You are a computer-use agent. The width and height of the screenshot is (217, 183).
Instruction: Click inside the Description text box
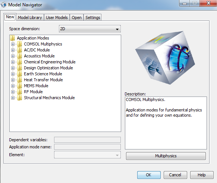coord(166,123)
